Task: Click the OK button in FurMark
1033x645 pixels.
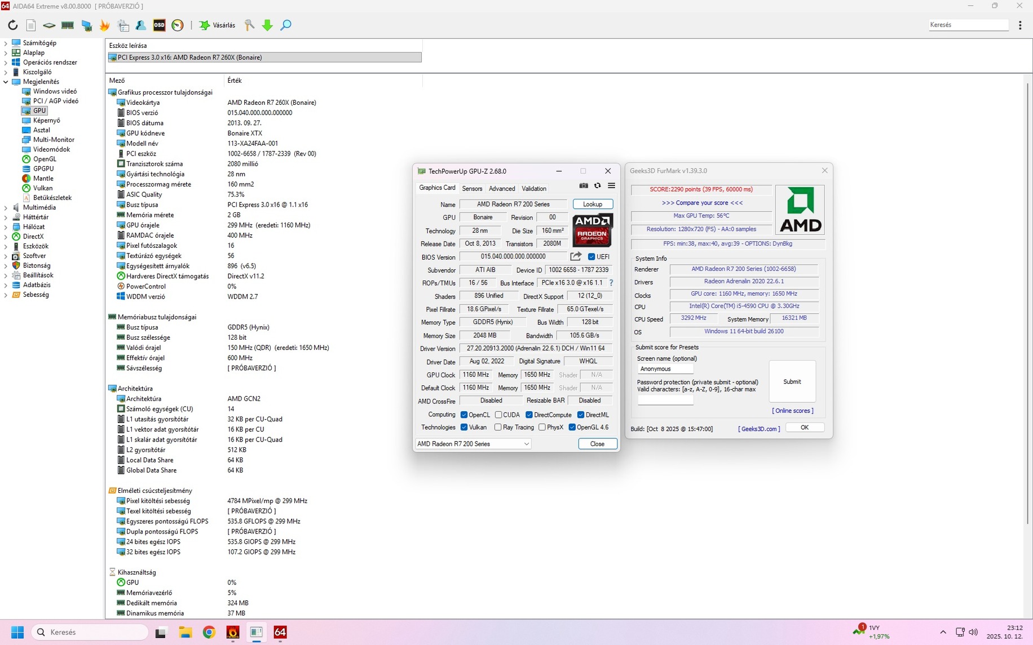Action: (x=805, y=428)
